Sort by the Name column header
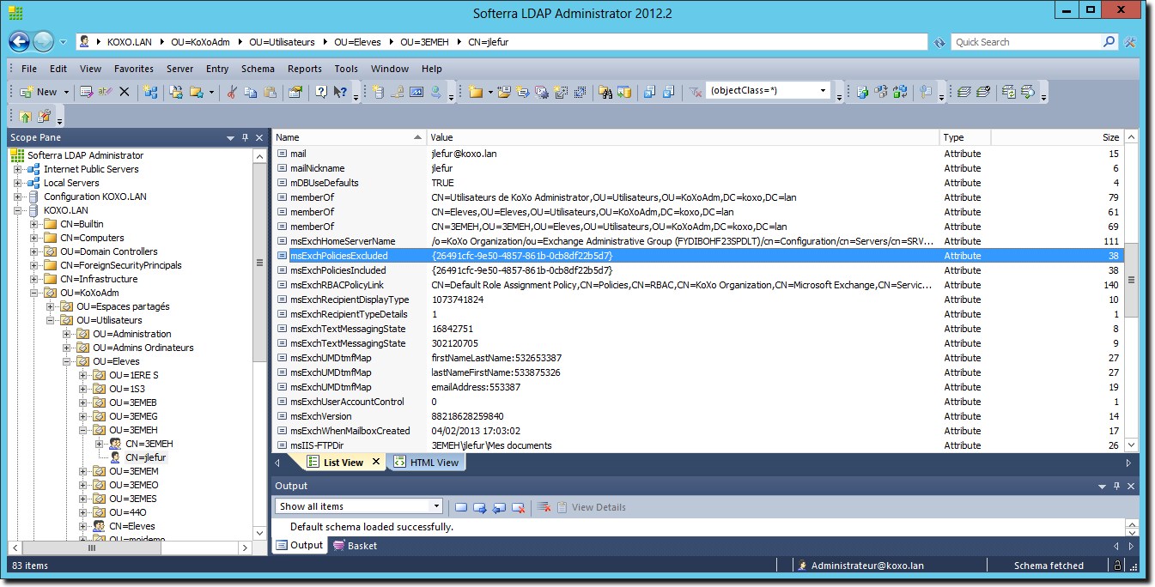The image size is (1155, 587). pyautogui.click(x=350, y=137)
